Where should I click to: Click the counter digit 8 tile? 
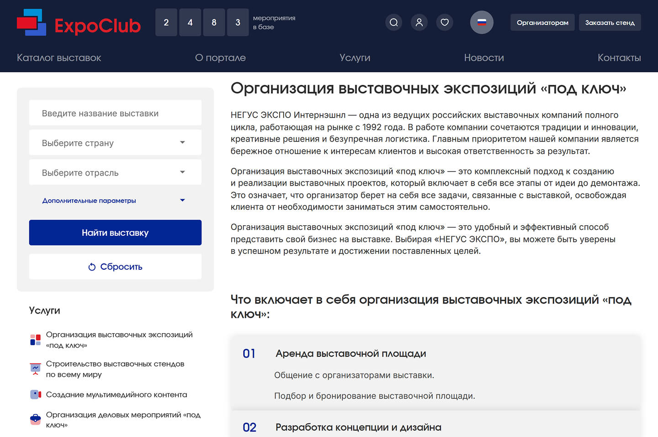point(214,22)
